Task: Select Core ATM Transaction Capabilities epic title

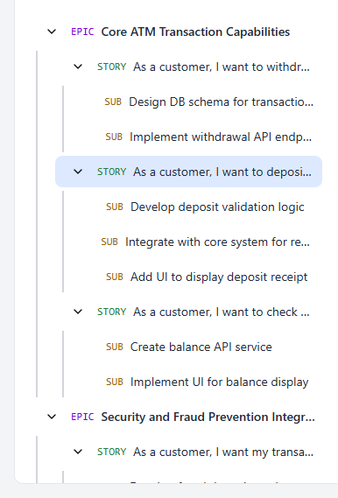Action: coord(195,32)
